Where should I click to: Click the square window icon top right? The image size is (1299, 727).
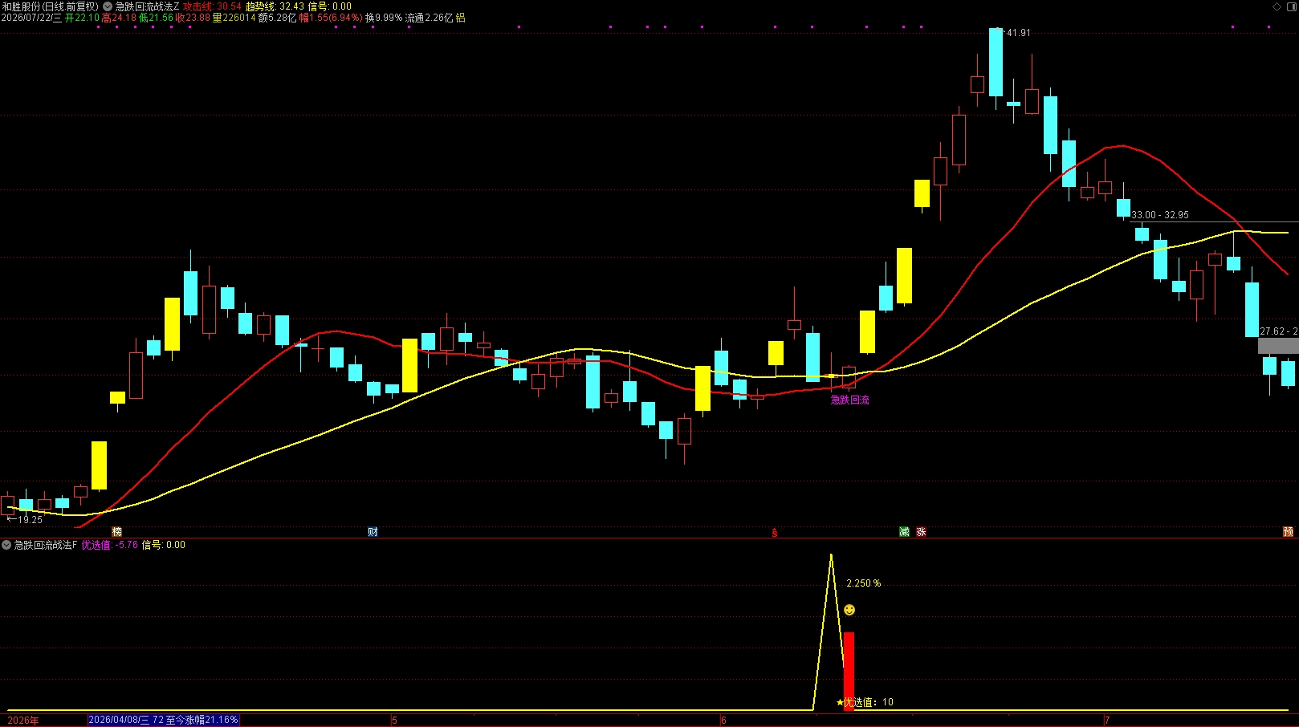pyautogui.click(x=1292, y=6)
